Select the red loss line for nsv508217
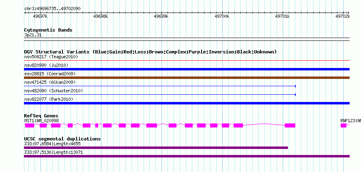 (187, 61)
